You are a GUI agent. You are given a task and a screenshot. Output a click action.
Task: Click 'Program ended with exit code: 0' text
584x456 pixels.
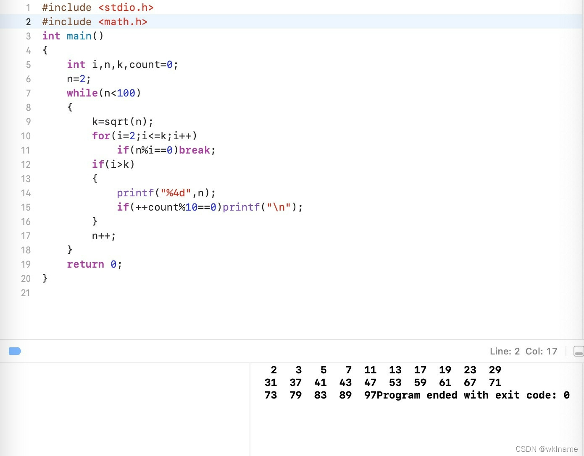pyautogui.click(x=473, y=395)
